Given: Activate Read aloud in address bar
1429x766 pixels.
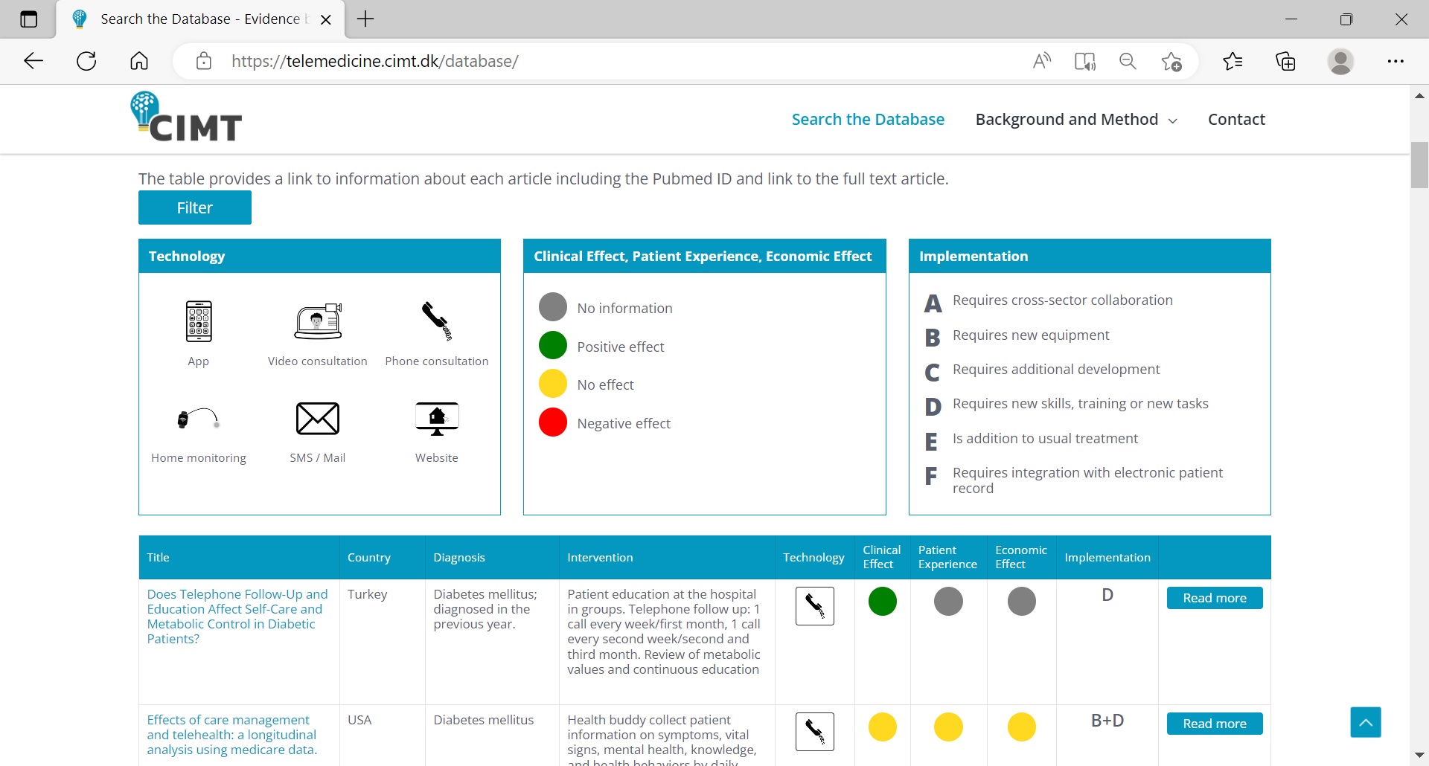Looking at the screenshot, I should click(x=1042, y=61).
